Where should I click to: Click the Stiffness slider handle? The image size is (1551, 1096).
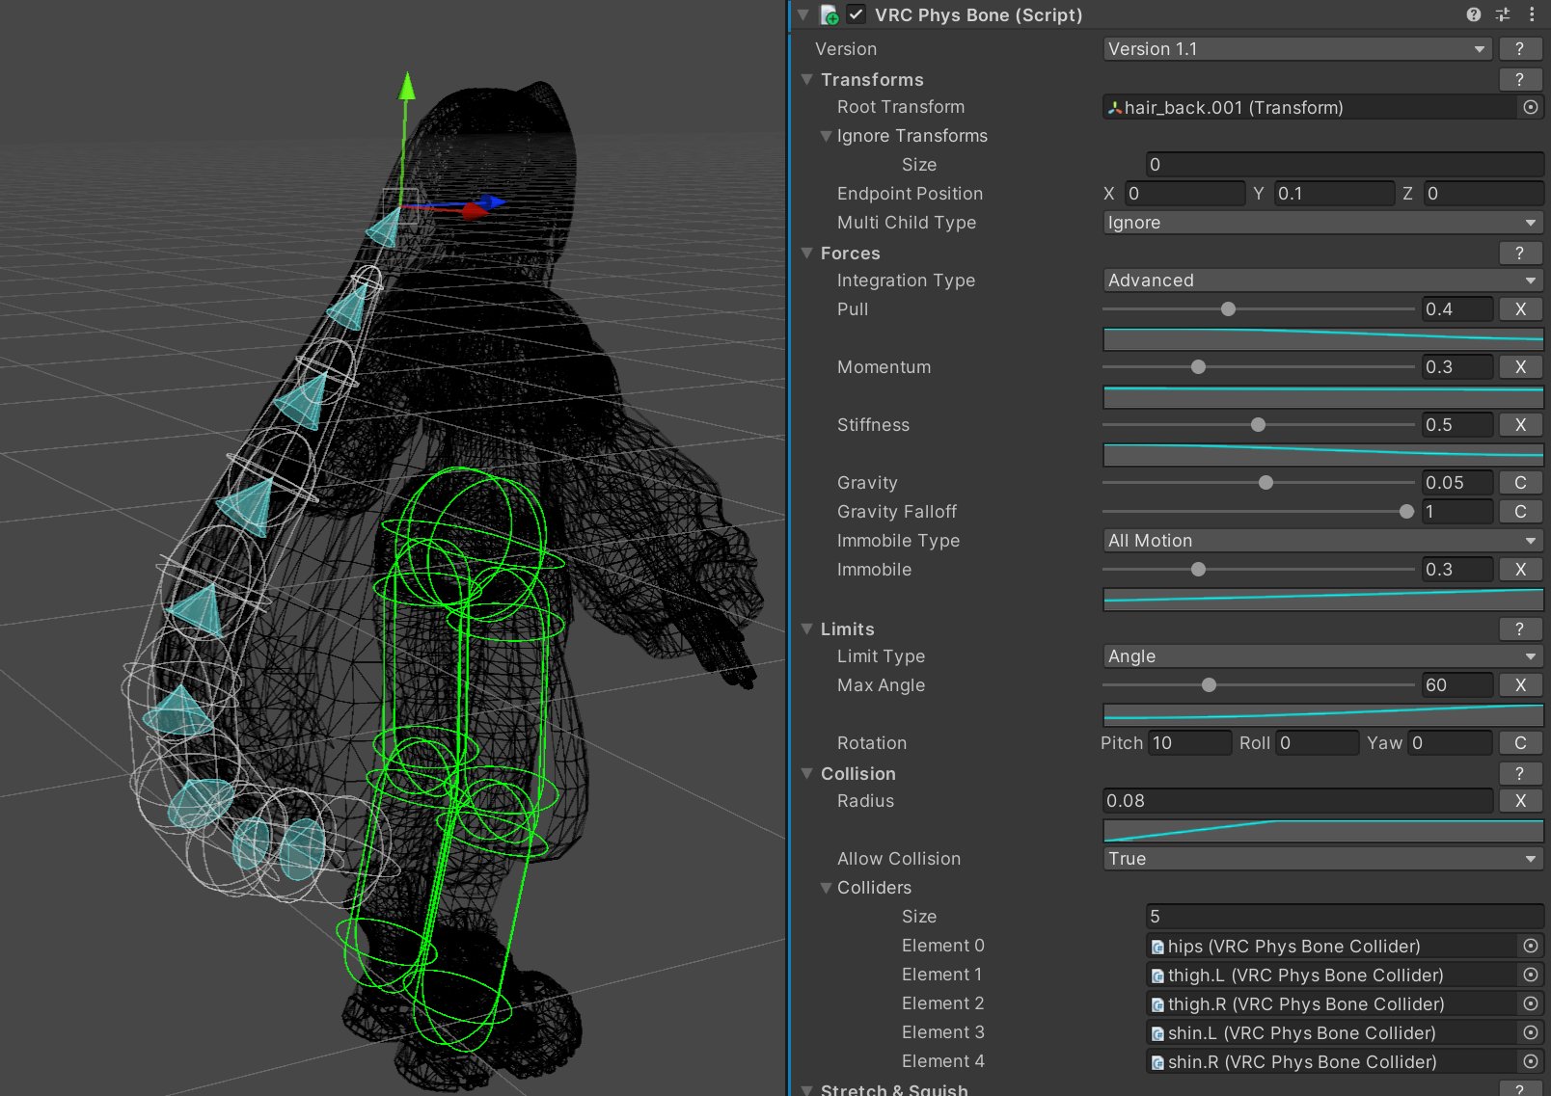[x=1258, y=425]
